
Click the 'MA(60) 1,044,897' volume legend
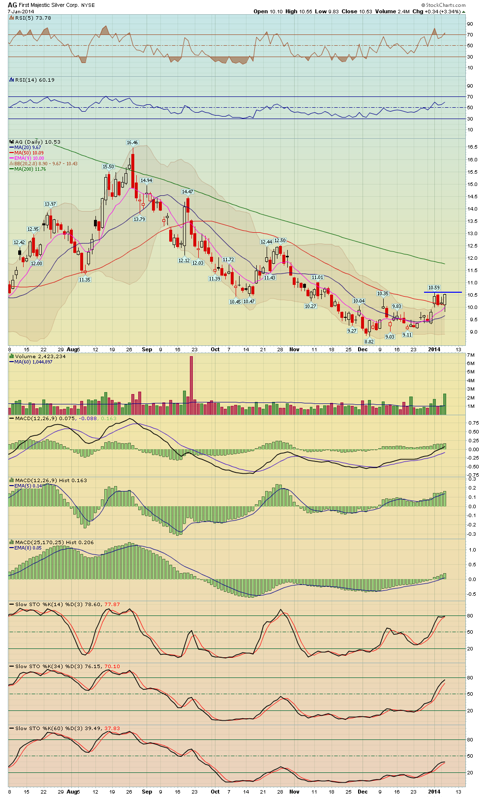tap(33, 362)
